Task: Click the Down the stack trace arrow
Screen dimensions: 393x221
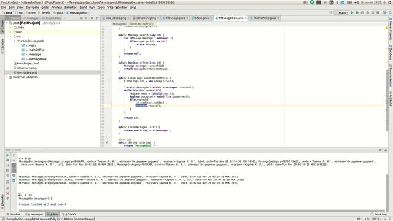Action: 14,160
